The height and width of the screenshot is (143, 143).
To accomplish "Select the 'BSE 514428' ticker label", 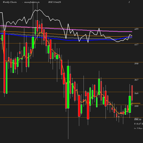I will point(55,2).
